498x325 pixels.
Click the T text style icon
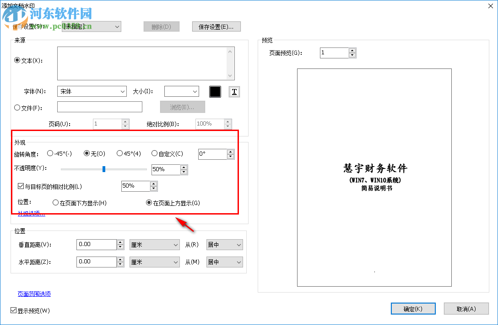(x=234, y=91)
